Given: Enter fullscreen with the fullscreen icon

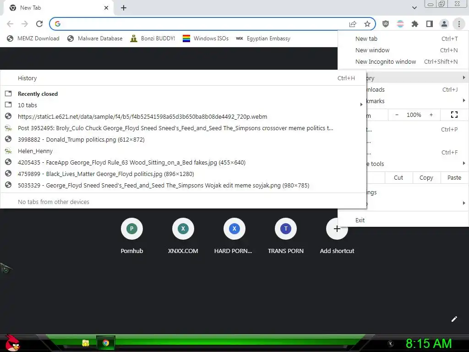Looking at the screenshot, I should 454,115.
